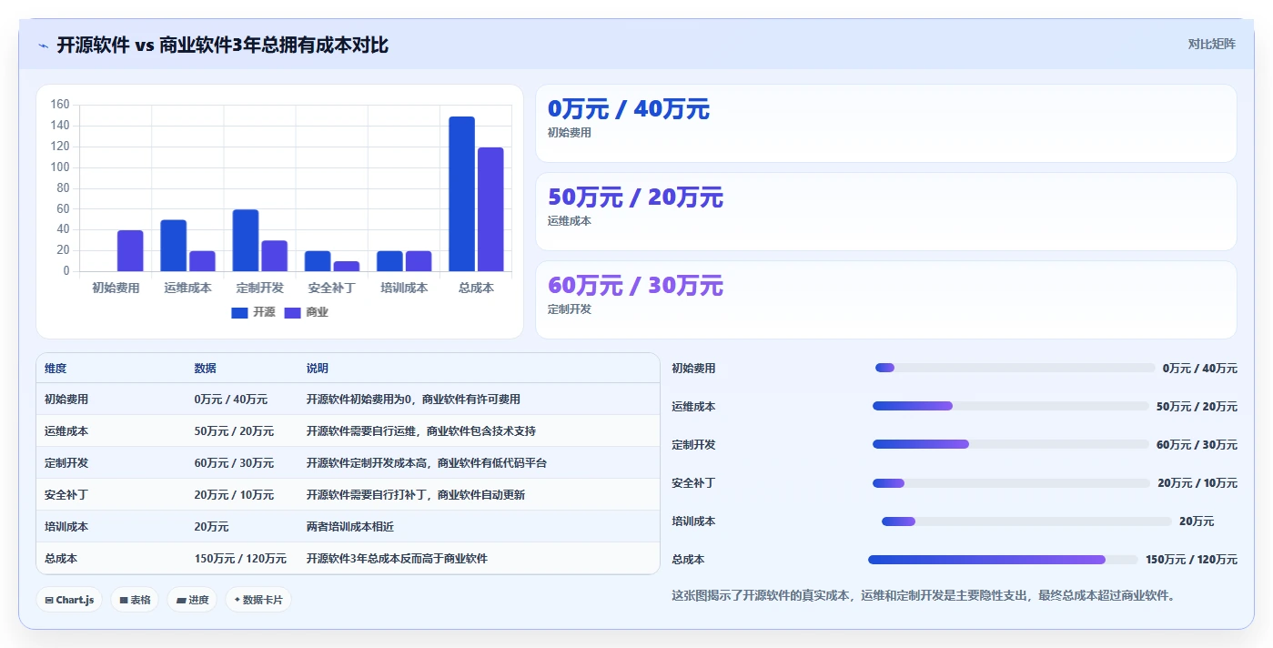Click the 运维成本 progress bar
Screen dimensions: 1273x648
click(x=1011, y=406)
